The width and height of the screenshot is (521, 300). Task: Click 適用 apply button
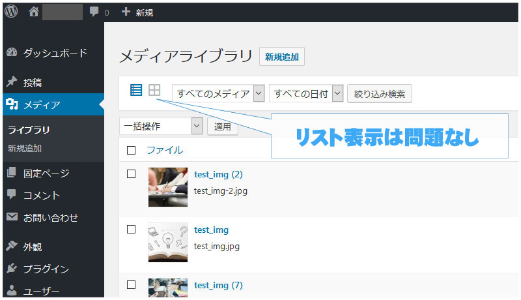pos(223,127)
